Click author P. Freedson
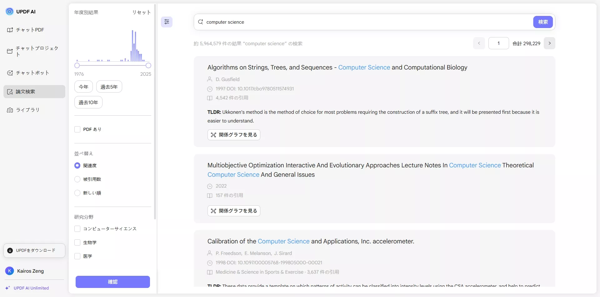Viewport: 600px width, 297px height. click(x=229, y=253)
